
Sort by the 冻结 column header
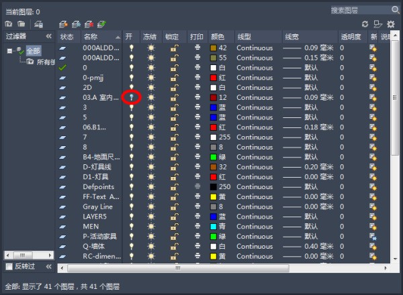coord(151,37)
